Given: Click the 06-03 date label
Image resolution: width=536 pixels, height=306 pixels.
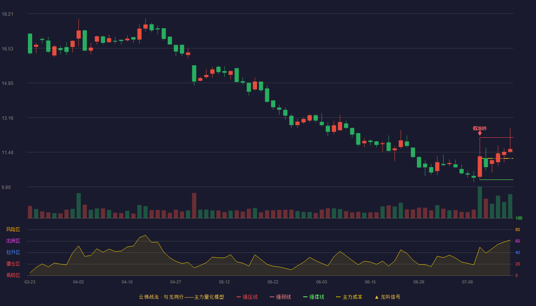Looking at the screenshot, I should 322,282.
